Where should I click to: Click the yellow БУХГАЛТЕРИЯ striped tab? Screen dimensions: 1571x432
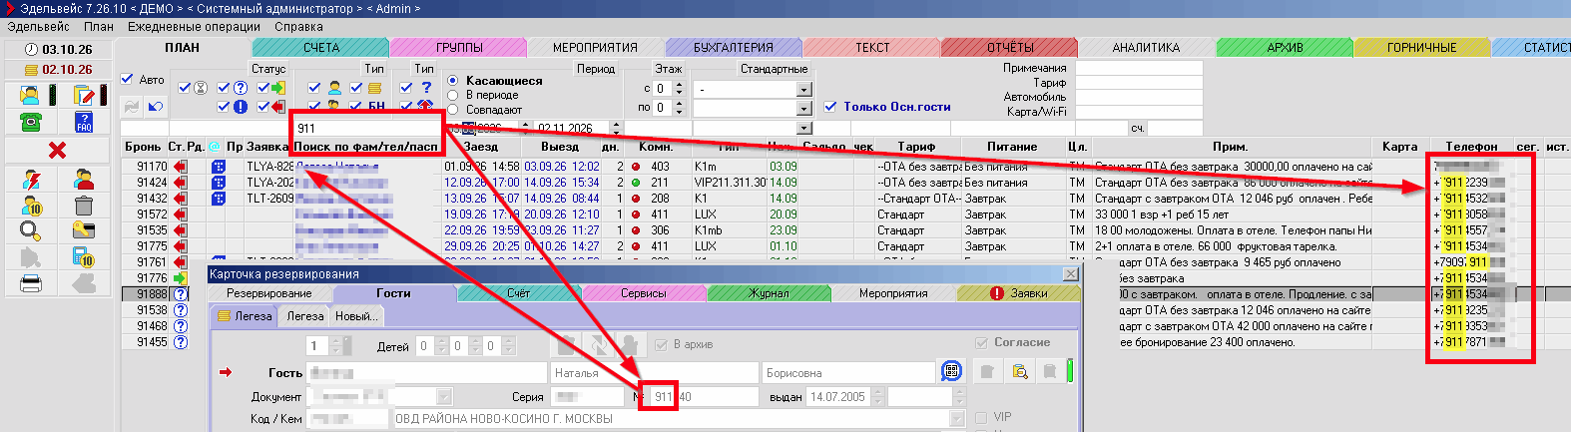pos(734,47)
